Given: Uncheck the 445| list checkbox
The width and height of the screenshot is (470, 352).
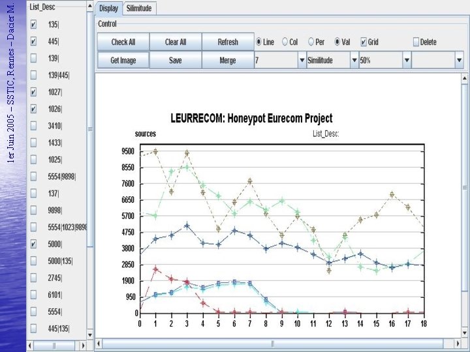Looking at the screenshot, I should click(33, 41).
